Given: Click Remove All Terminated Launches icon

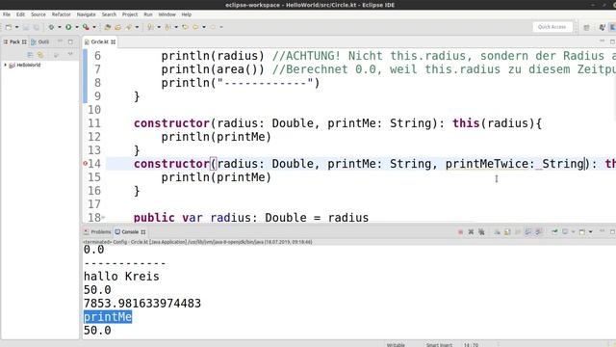Looking at the screenshot, I should 481,232.
